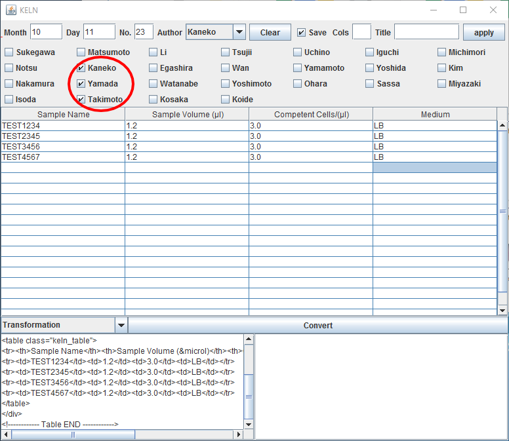509x441 pixels.
Task: Click table scrollbar down arrow
Action: point(502,311)
